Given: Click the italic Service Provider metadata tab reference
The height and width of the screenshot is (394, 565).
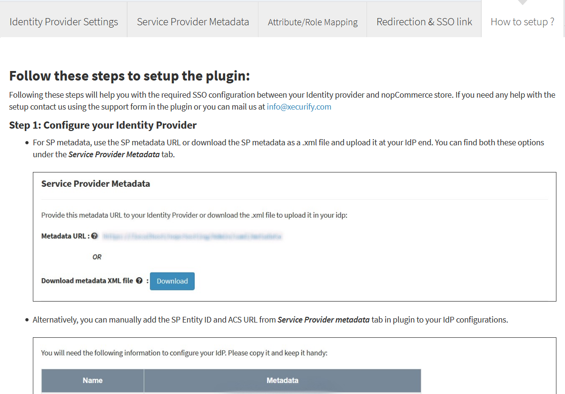Looking at the screenshot, I should click(323, 320).
